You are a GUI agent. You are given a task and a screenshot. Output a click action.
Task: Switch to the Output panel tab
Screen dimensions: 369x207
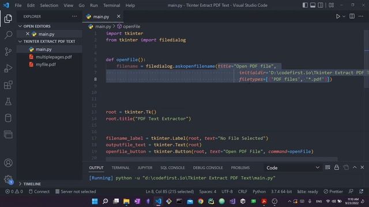(96, 167)
